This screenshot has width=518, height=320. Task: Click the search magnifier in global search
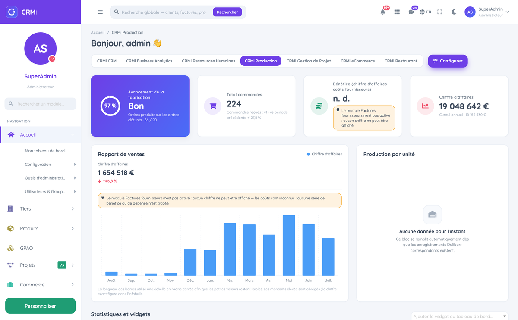click(116, 12)
